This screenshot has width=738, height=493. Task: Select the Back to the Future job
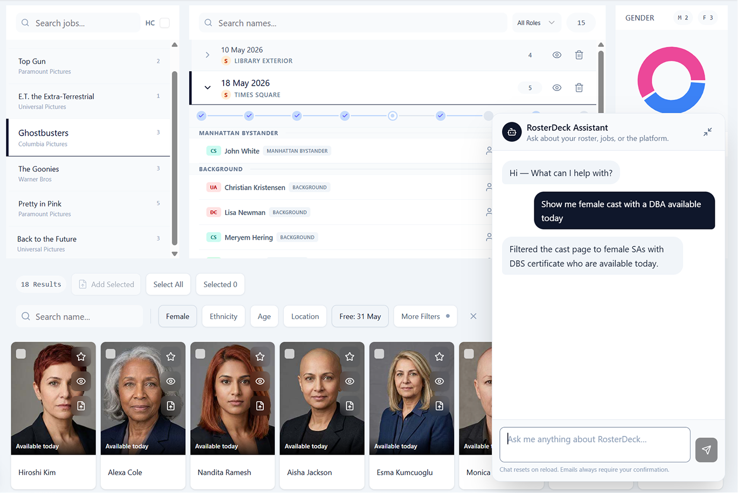[89, 244]
